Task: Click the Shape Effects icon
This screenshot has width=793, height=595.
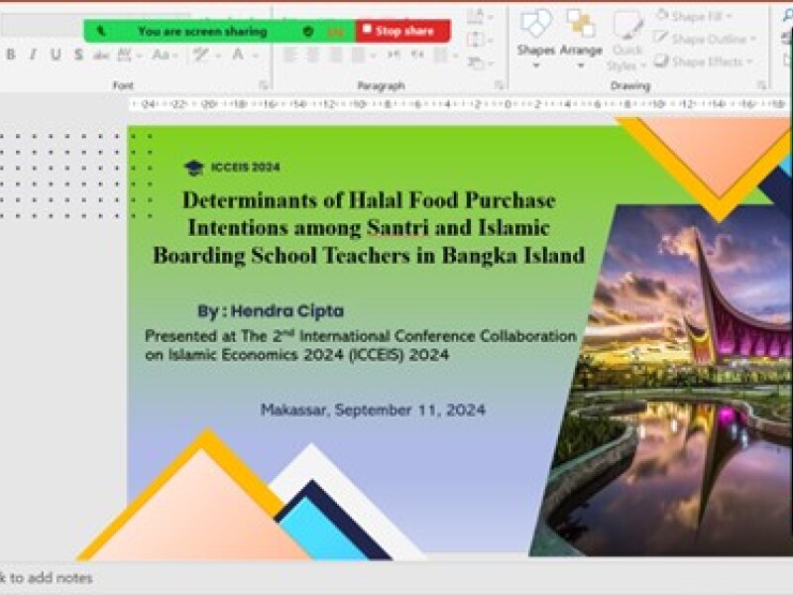Action: [662, 61]
